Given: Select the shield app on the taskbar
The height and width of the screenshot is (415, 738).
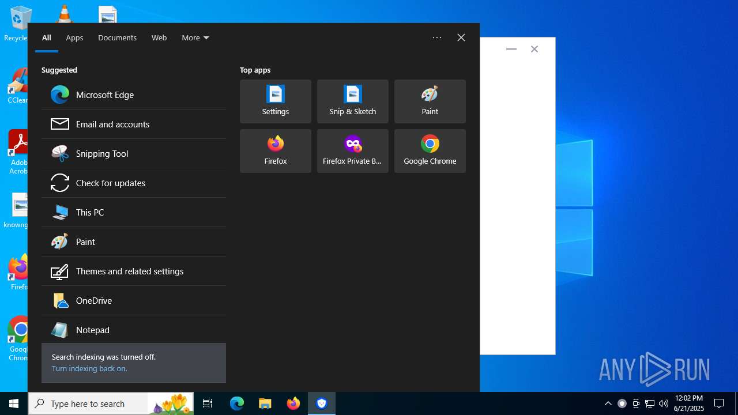Looking at the screenshot, I should pos(322,403).
